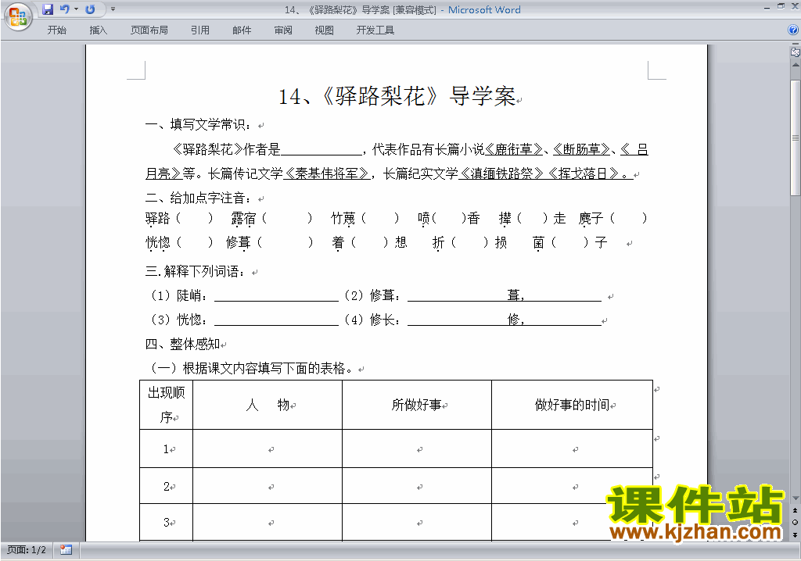Viewport: 801px width, 561px height.
Task: Click heading 四、整体感知
Action: 183,344
